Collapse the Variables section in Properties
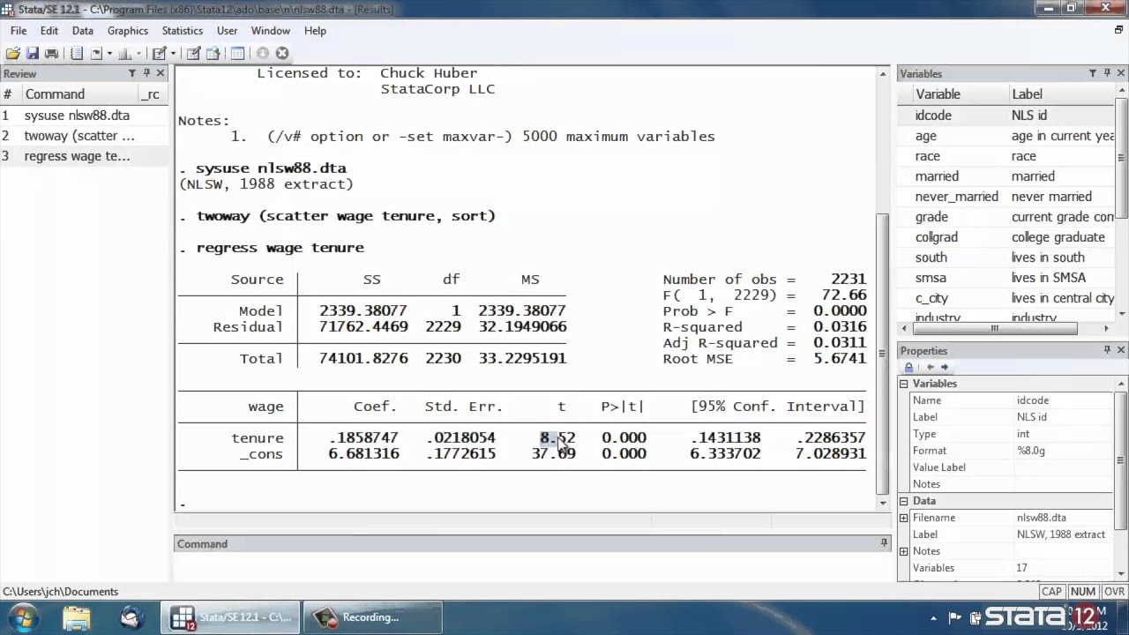Image resolution: width=1129 pixels, height=635 pixels. pyautogui.click(x=903, y=384)
